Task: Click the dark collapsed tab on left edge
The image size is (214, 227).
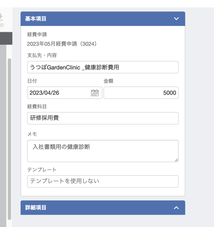Action: tap(6, 38)
